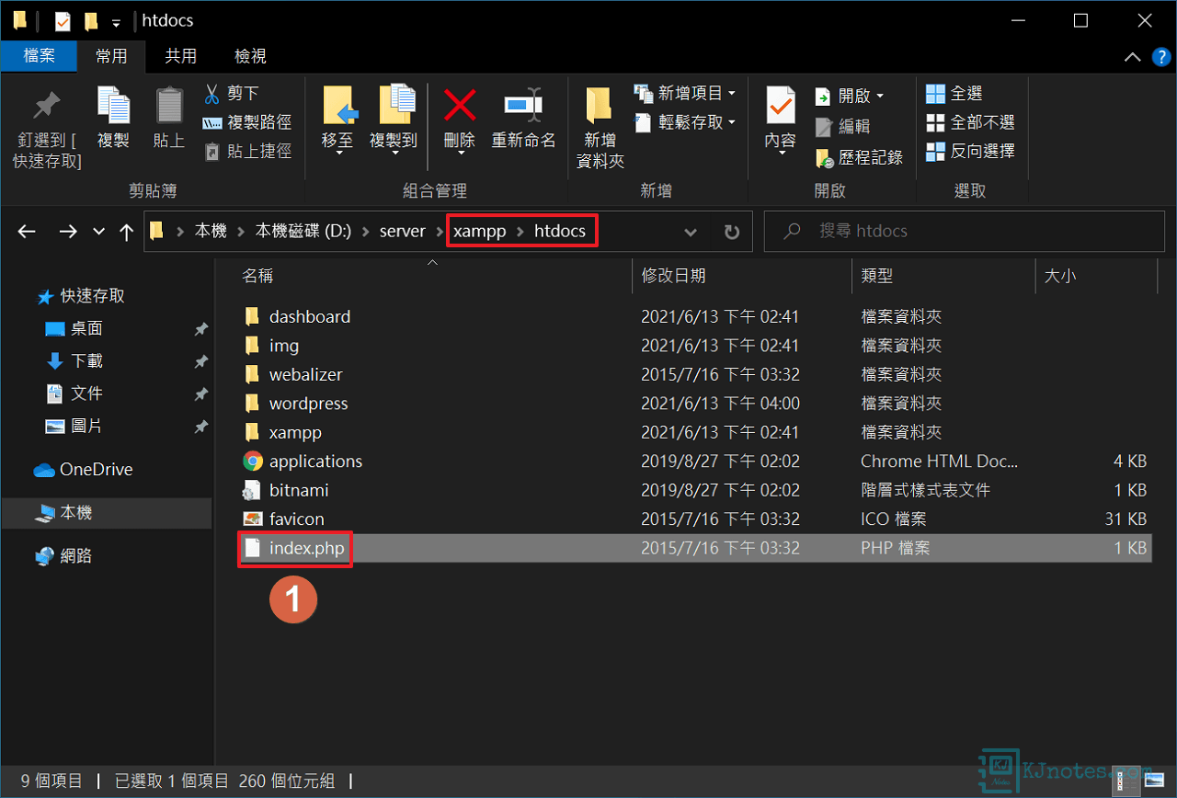Screen dimensions: 1177x798
Task: Click the Pin to Quick Access icon
Action: (46, 106)
